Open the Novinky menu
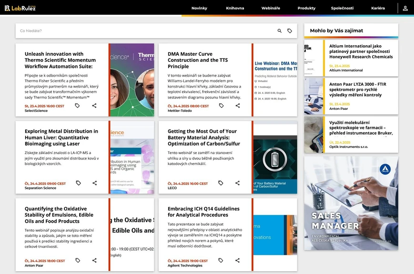The image size is (414, 274). coord(199,8)
